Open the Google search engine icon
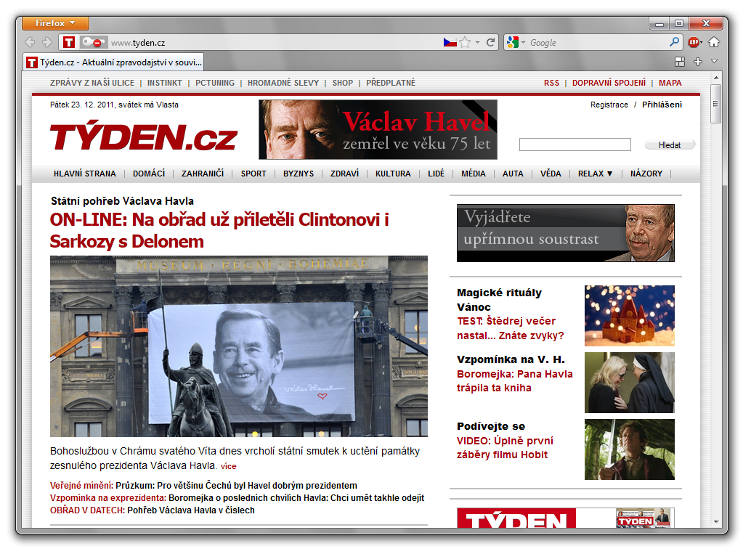Screen dimensions: 751x554 (x=513, y=42)
